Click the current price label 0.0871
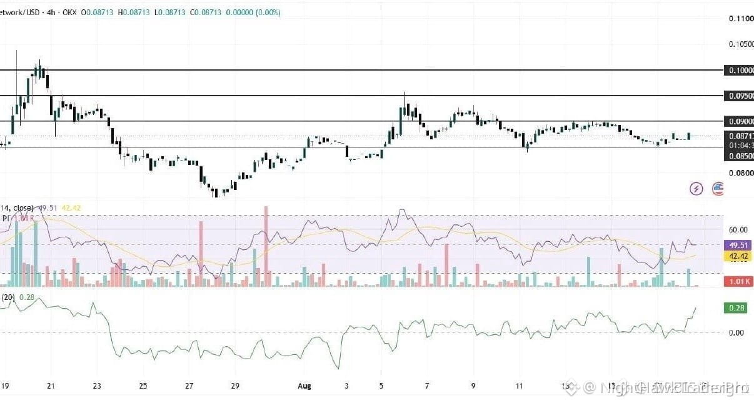The width and height of the screenshot is (754, 403). click(x=738, y=136)
